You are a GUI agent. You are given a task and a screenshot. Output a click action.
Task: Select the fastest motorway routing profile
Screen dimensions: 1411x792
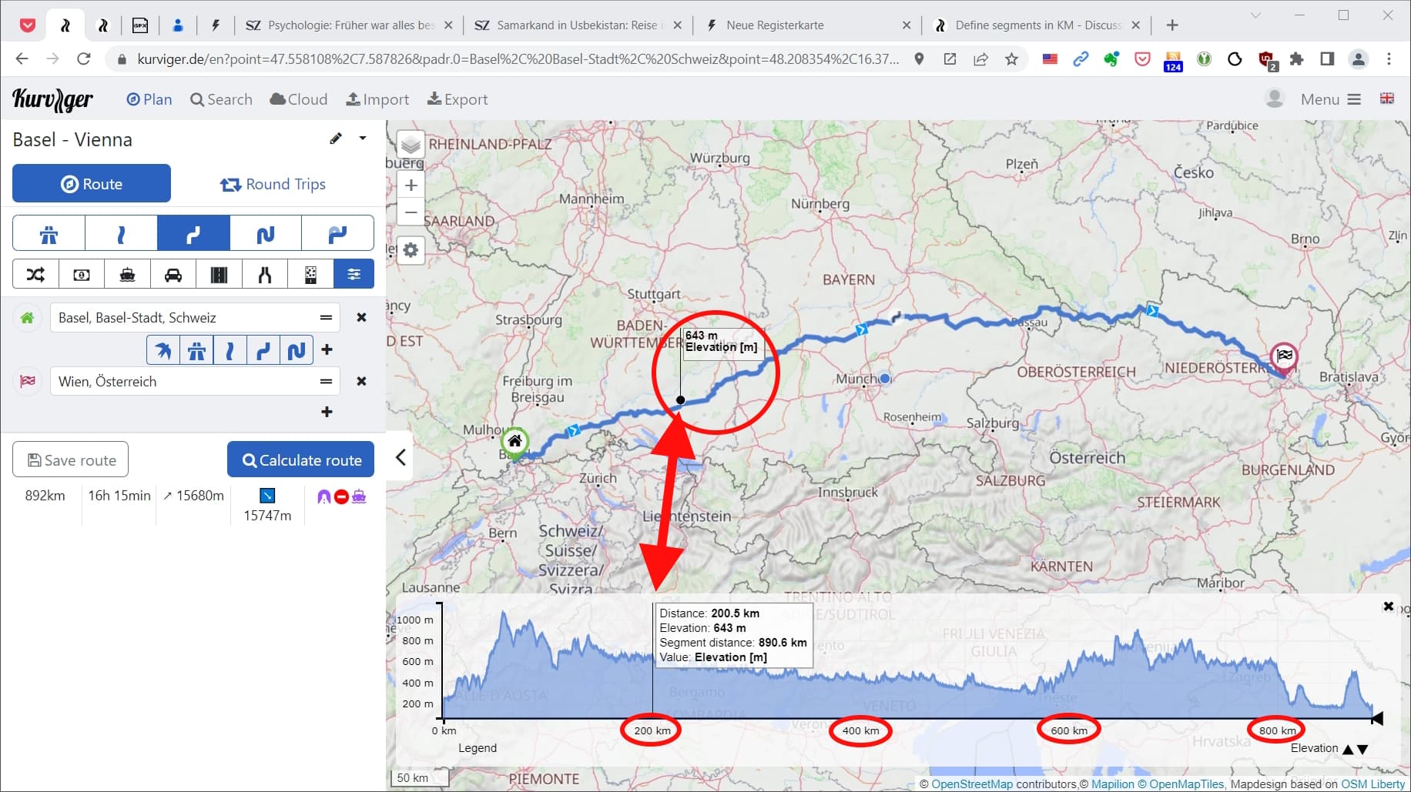click(49, 234)
